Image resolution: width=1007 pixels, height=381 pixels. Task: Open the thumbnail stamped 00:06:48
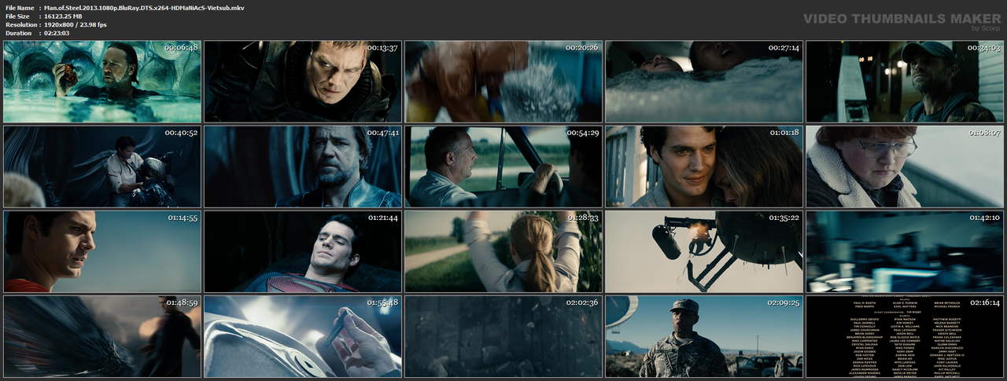101,82
